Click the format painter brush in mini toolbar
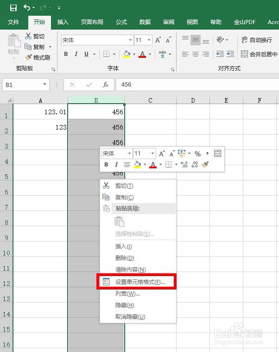 (205, 165)
